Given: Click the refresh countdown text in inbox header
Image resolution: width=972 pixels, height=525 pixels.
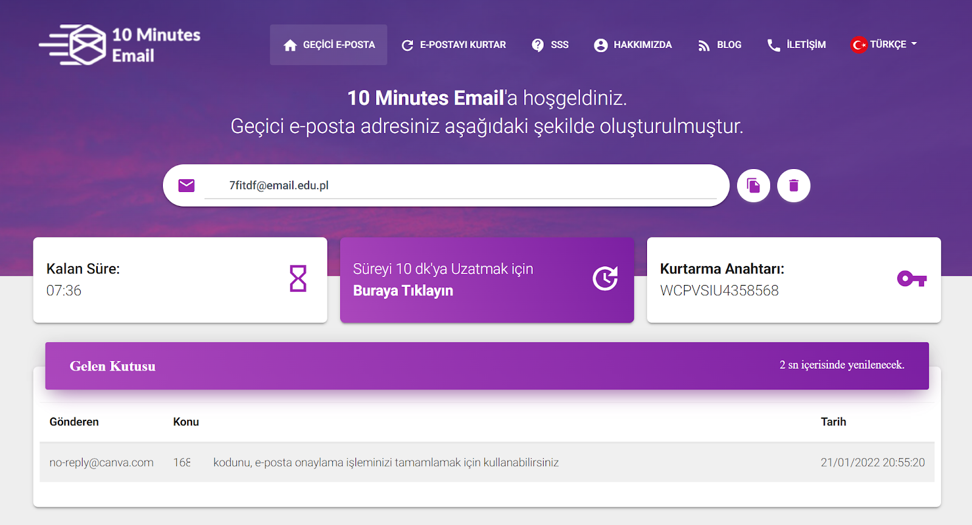Looking at the screenshot, I should tap(842, 365).
